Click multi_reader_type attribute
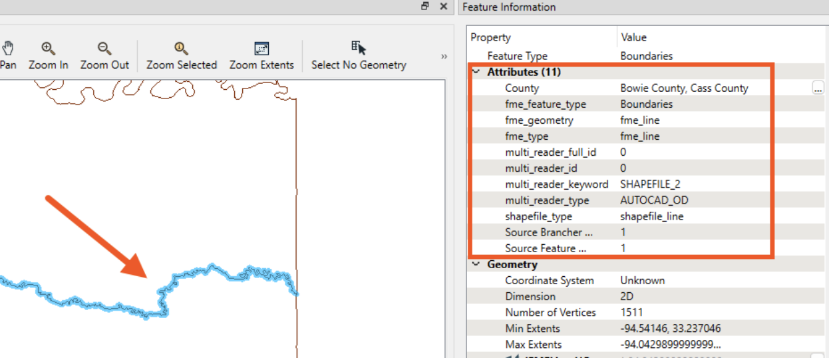Image resolution: width=829 pixels, height=360 pixels. tap(647, 200)
